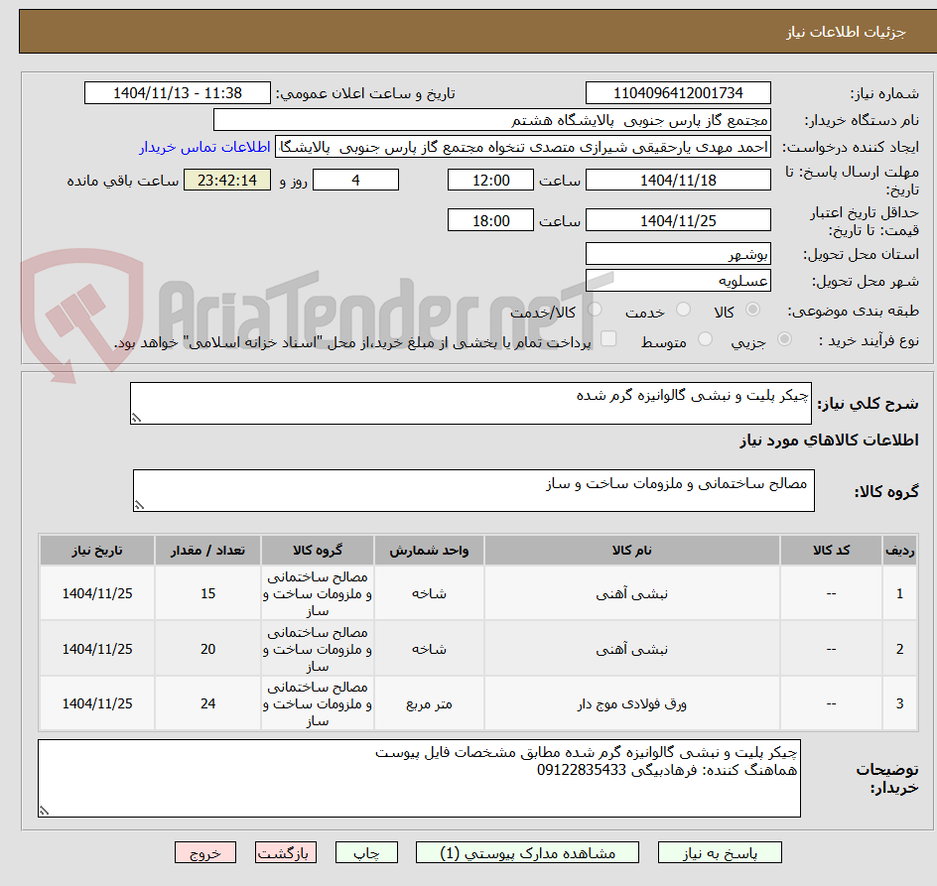Image resolution: width=937 pixels, height=886 pixels.
Task: Click the announcement date field 1404/11/13 - 11:38
Action: (x=178, y=93)
